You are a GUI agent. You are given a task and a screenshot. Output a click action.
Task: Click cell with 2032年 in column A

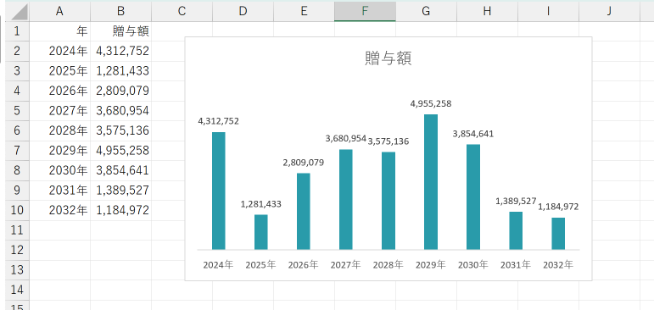click(x=59, y=210)
